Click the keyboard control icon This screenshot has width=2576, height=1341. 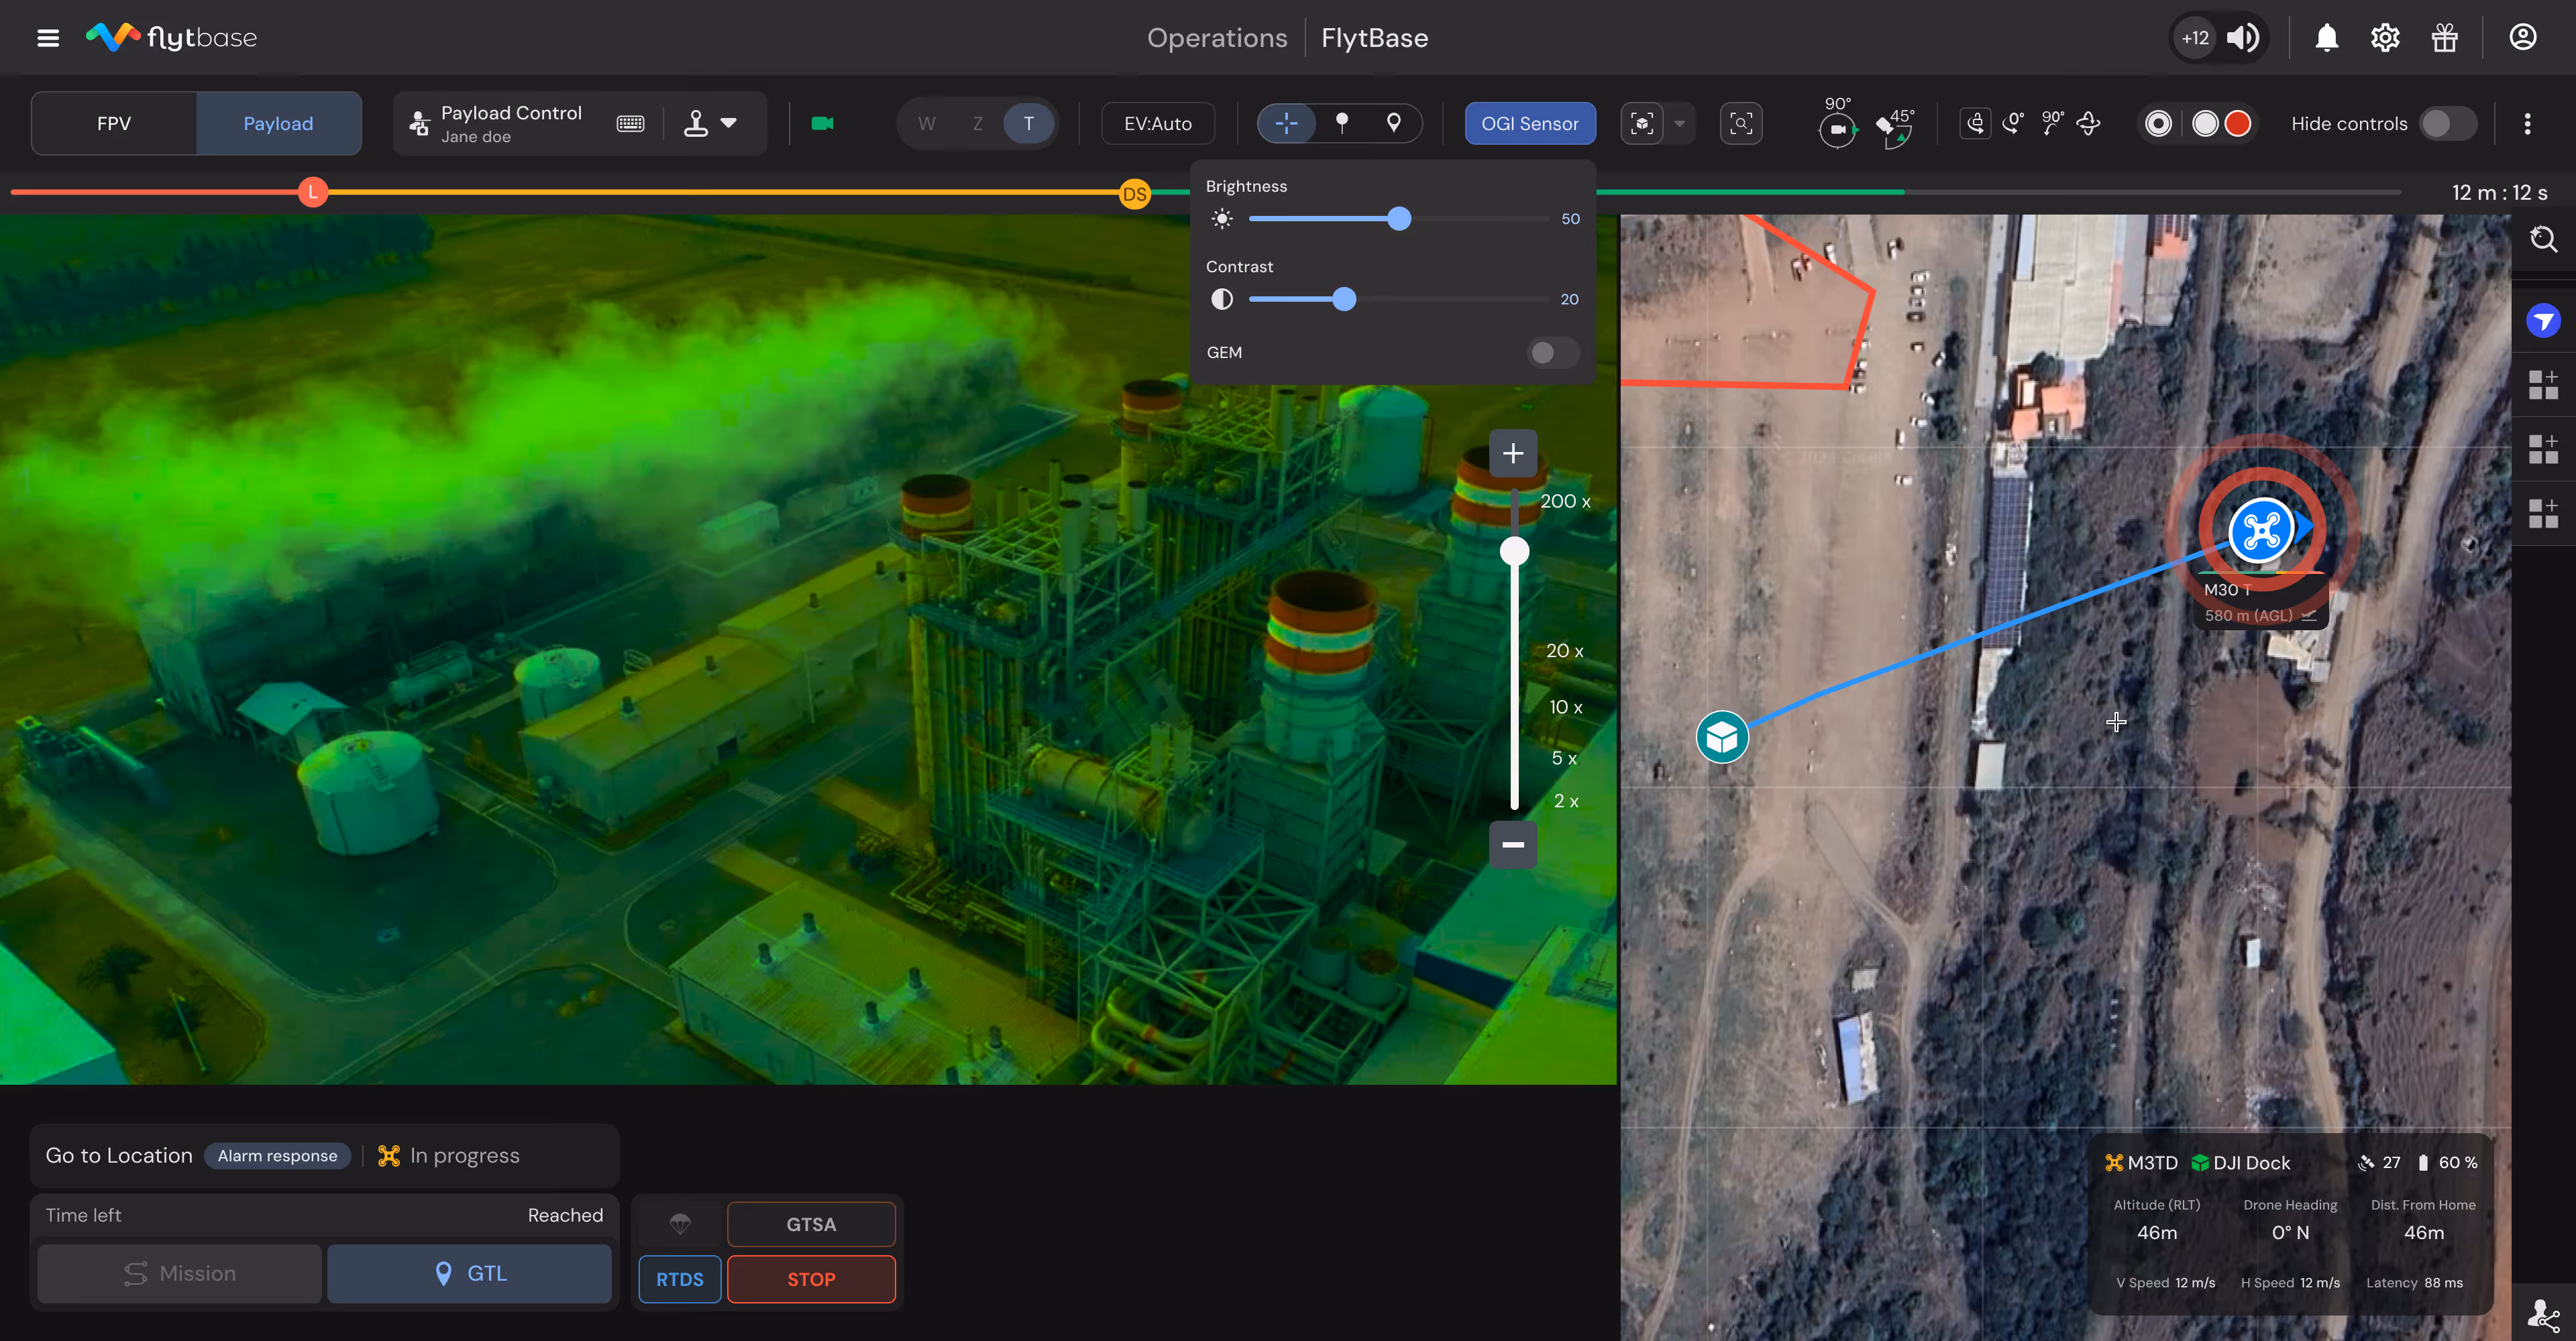pos(630,124)
